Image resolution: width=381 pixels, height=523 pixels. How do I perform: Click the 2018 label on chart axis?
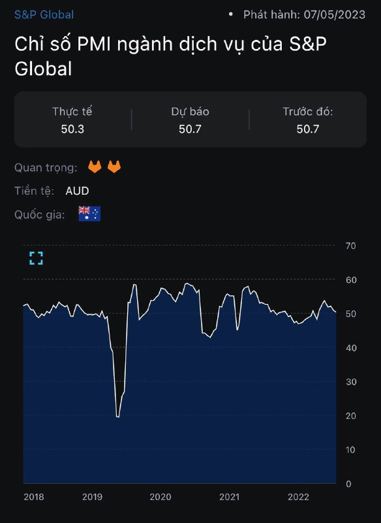click(34, 497)
